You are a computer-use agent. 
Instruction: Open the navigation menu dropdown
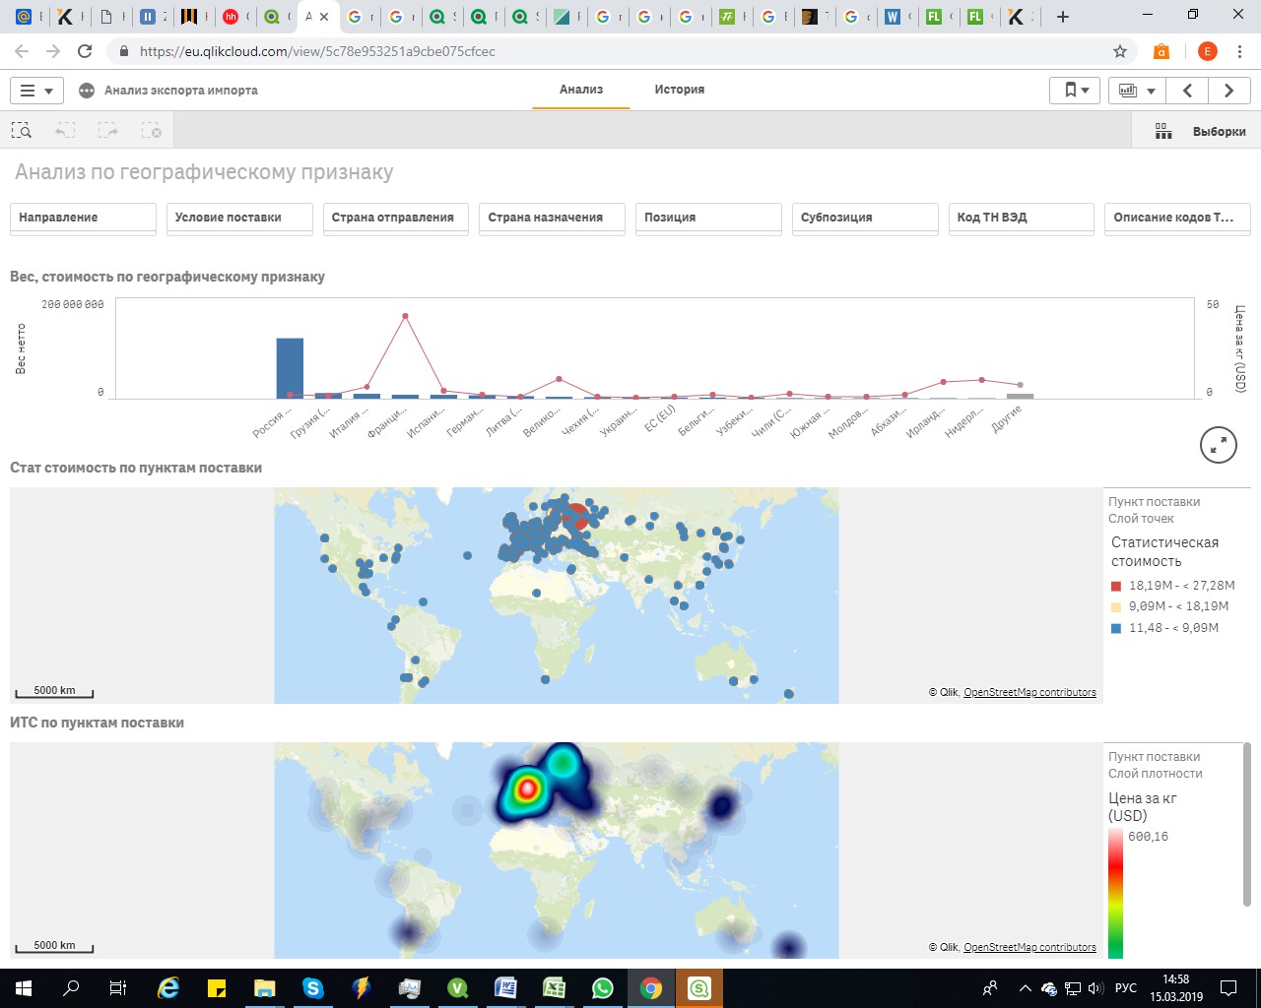(37, 91)
